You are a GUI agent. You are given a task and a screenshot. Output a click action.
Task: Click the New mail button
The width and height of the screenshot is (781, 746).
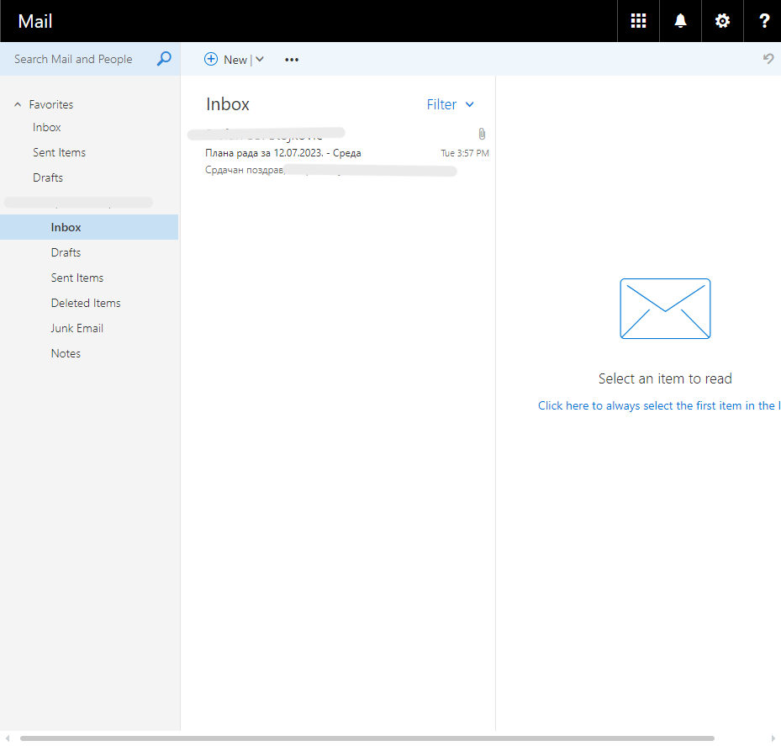tap(235, 60)
